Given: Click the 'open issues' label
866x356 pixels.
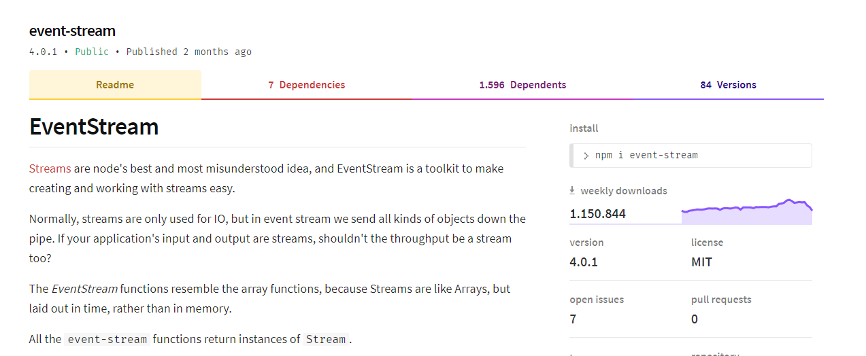Looking at the screenshot, I should point(597,300).
